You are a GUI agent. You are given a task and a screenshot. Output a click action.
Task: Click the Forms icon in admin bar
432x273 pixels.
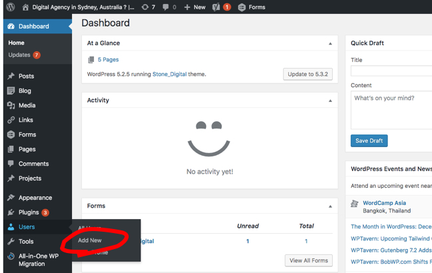(x=241, y=7)
